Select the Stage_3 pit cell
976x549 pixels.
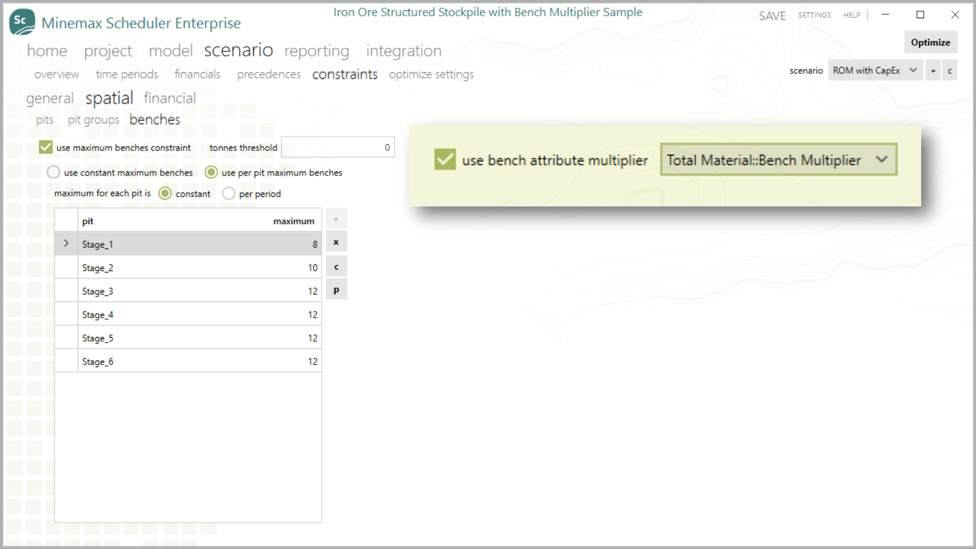(x=98, y=291)
